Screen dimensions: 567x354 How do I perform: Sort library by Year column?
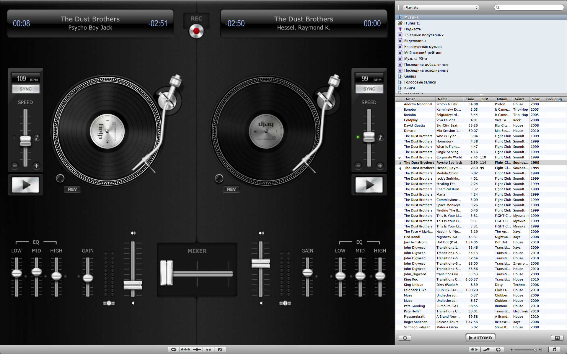(536, 99)
